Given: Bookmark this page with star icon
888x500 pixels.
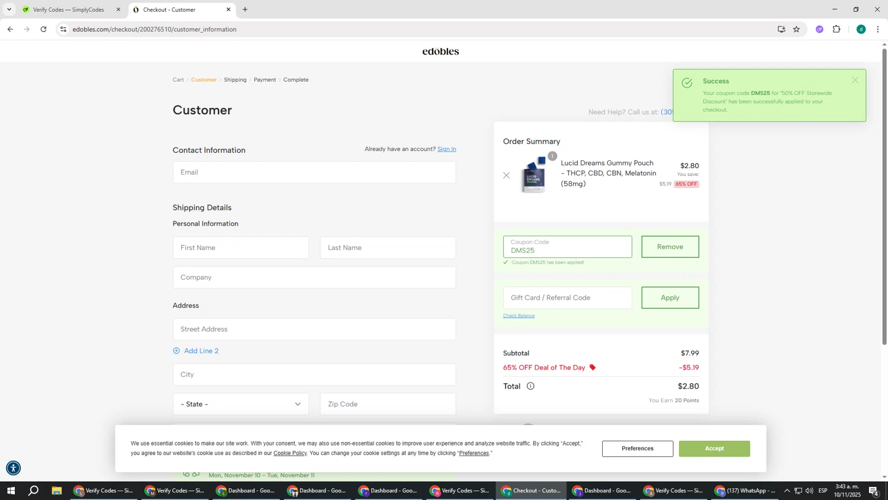Looking at the screenshot, I should pos(796,29).
